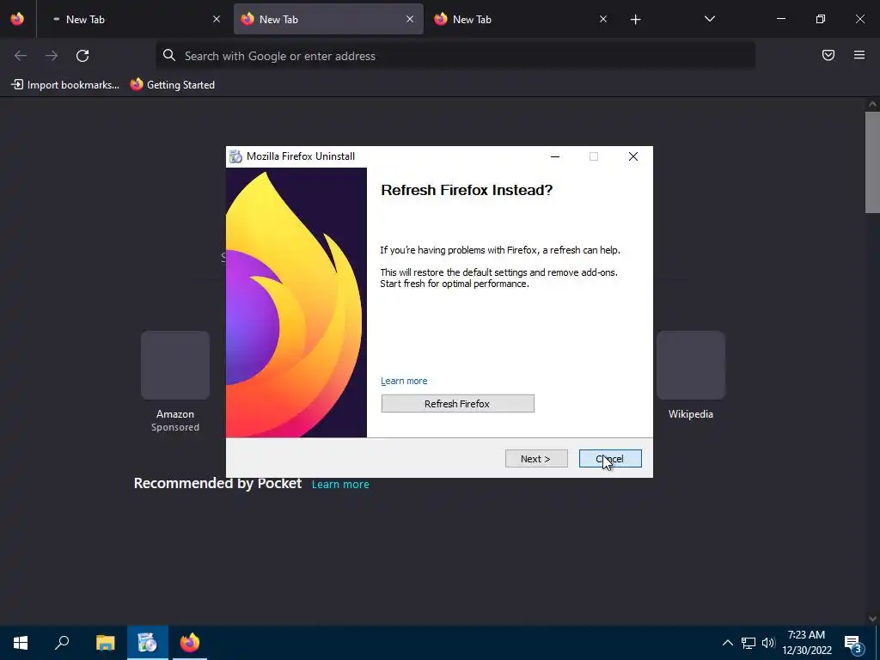This screenshot has width=880, height=660.
Task: Click the Refresh Firefox button
Action: point(457,404)
